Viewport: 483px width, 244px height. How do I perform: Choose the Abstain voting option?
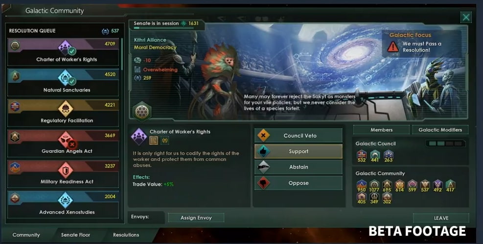[x=298, y=167]
